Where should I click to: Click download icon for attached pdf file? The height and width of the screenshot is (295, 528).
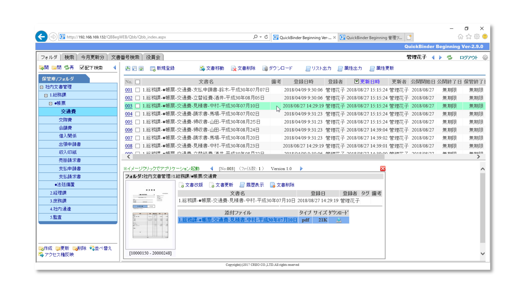[x=339, y=220]
